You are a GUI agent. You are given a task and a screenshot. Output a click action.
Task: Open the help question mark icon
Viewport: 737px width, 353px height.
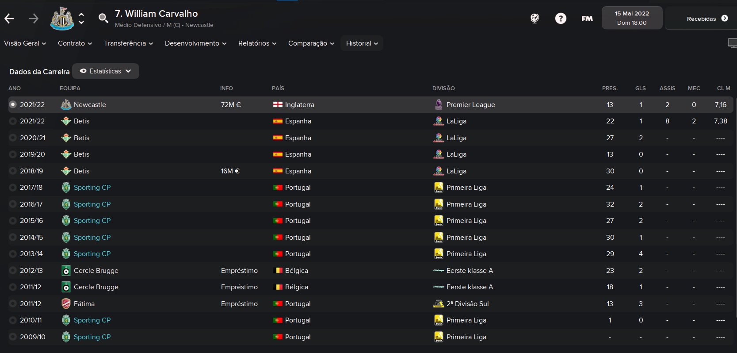click(561, 19)
